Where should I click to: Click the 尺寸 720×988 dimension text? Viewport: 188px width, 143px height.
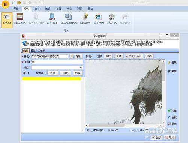coord(102,130)
